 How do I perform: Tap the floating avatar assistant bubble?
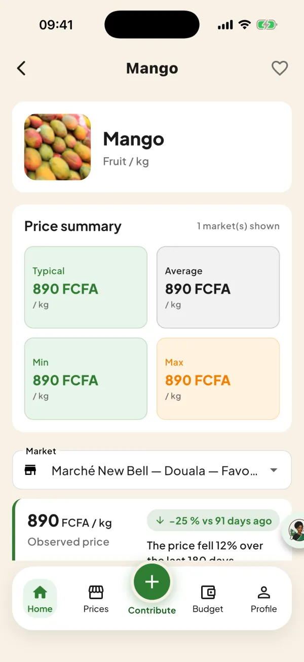296,531
